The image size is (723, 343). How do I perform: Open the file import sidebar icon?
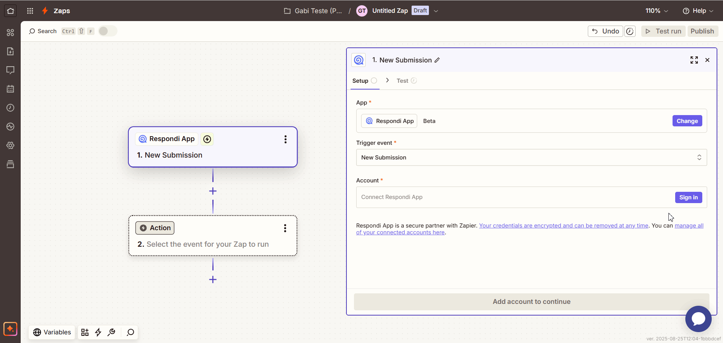pos(11,52)
